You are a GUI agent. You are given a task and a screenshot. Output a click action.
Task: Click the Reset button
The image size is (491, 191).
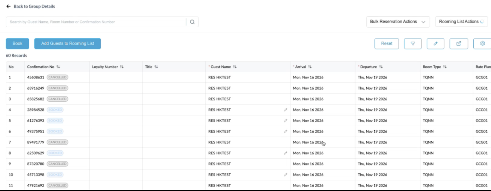(387, 44)
